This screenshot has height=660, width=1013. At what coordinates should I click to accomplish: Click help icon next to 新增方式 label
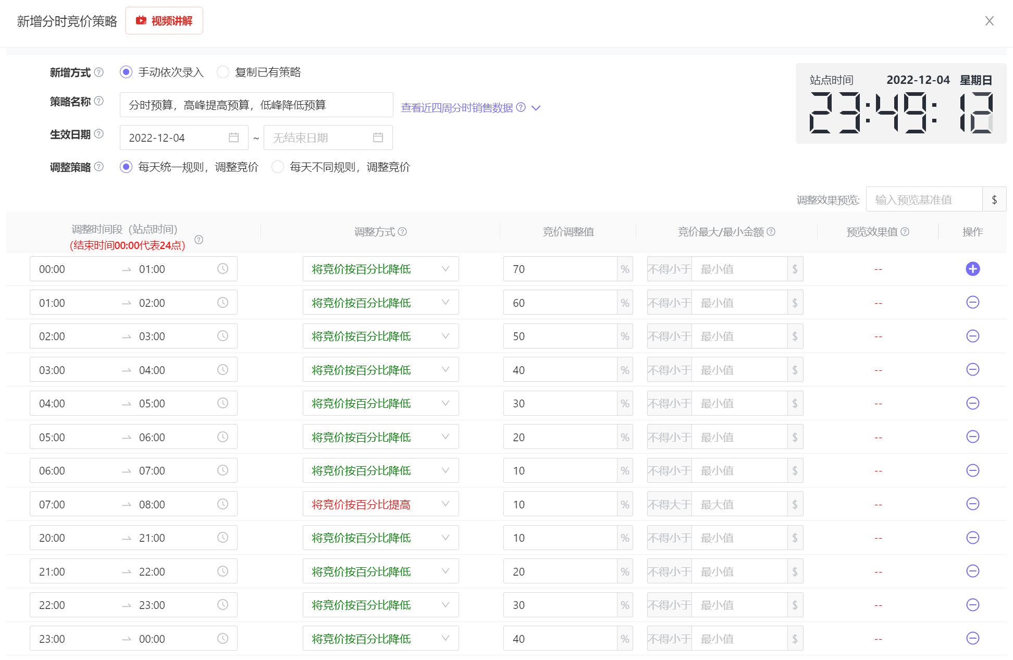tap(98, 72)
